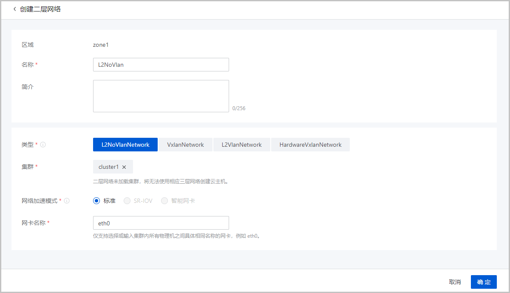
Task: Select the 标准 acceleration mode radio
Action: [x=96, y=201]
